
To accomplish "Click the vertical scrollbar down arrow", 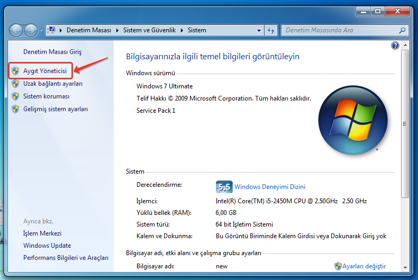I will coord(405,267).
